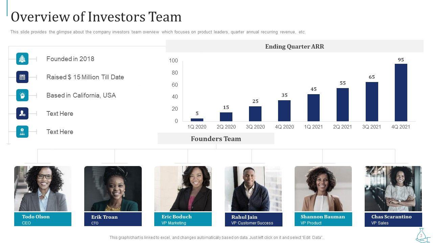Click the Raised $ 15 Million Till Date text

(85, 77)
